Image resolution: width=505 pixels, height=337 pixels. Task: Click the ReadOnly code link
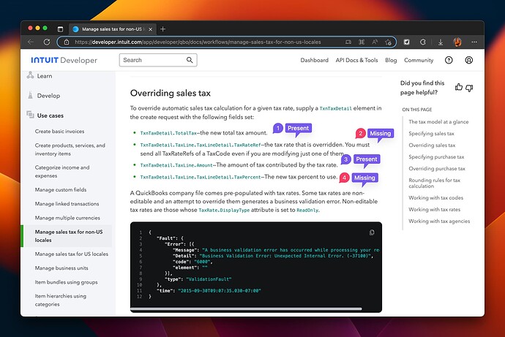(307, 210)
